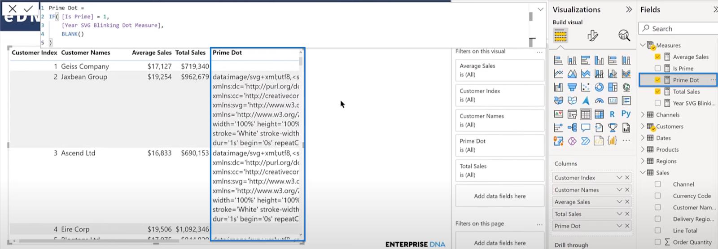Click the Prime Dot column header
Screen dimensions: 718x249
click(x=227, y=52)
